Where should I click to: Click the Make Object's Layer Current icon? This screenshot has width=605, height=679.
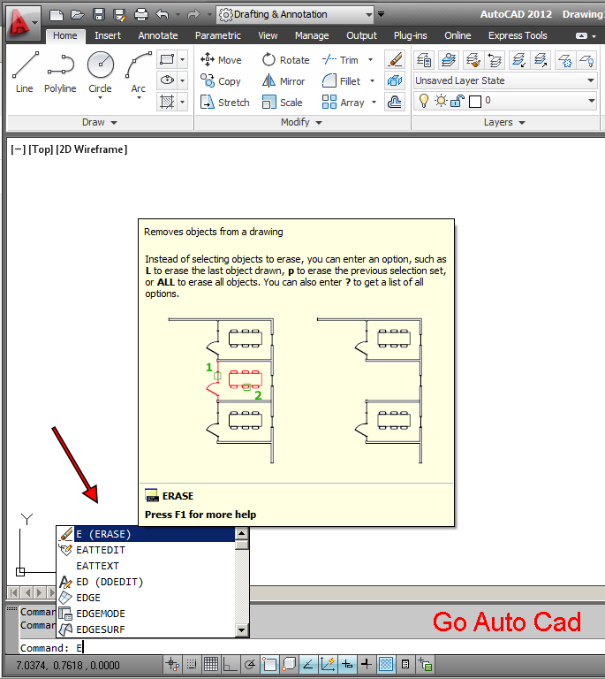pos(449,60)
